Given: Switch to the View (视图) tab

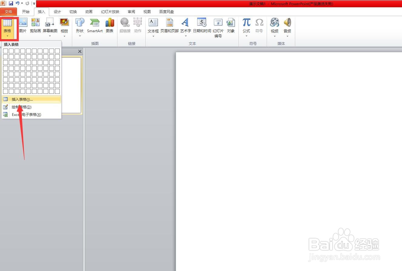Looking at the screenshot, I should (x=147, y=12).
